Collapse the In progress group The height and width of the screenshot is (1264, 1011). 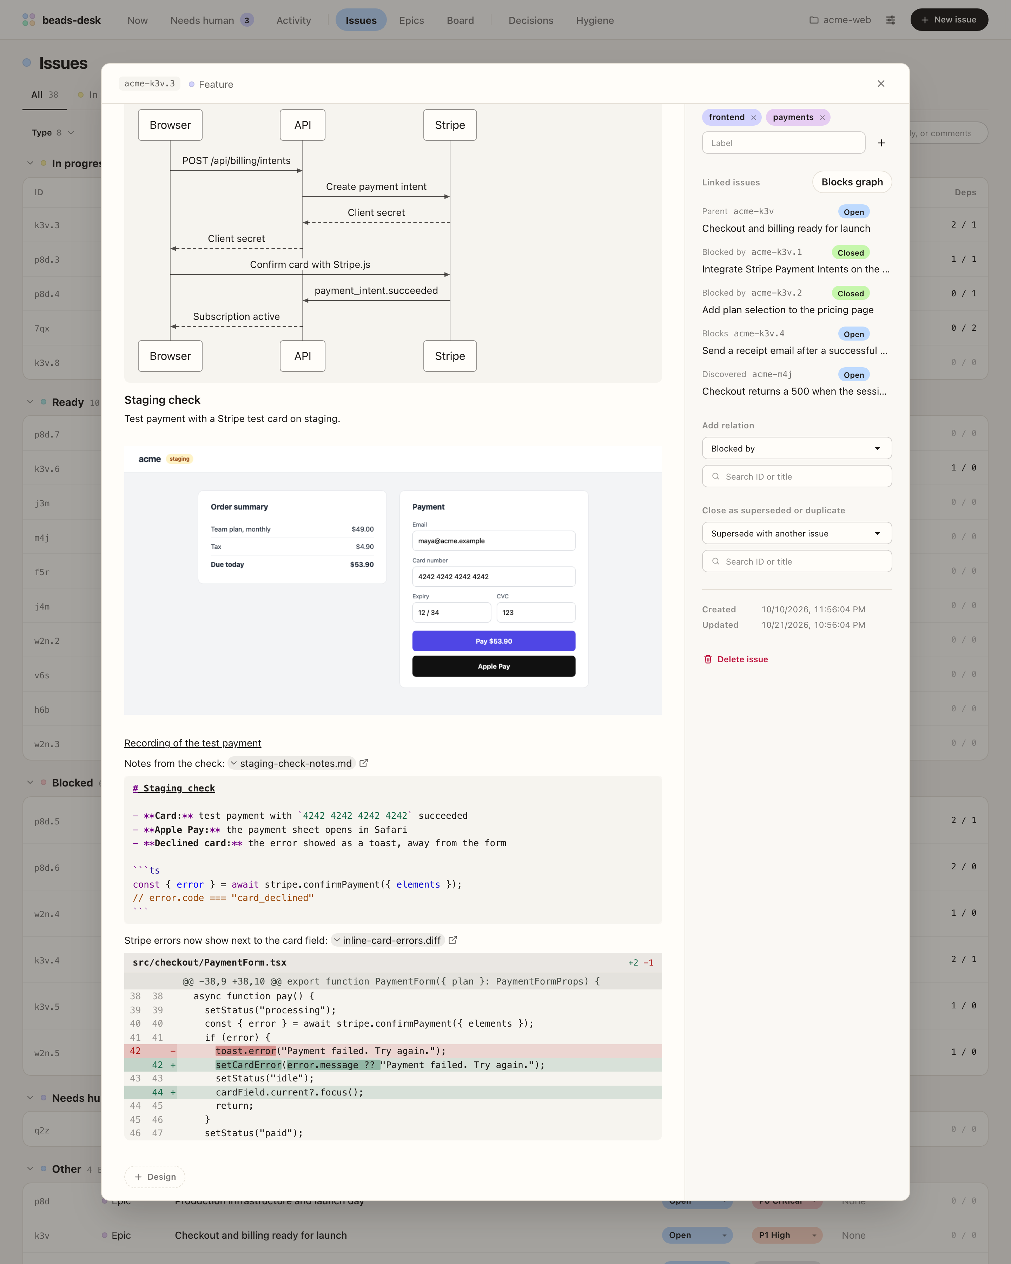pos(30,163)
